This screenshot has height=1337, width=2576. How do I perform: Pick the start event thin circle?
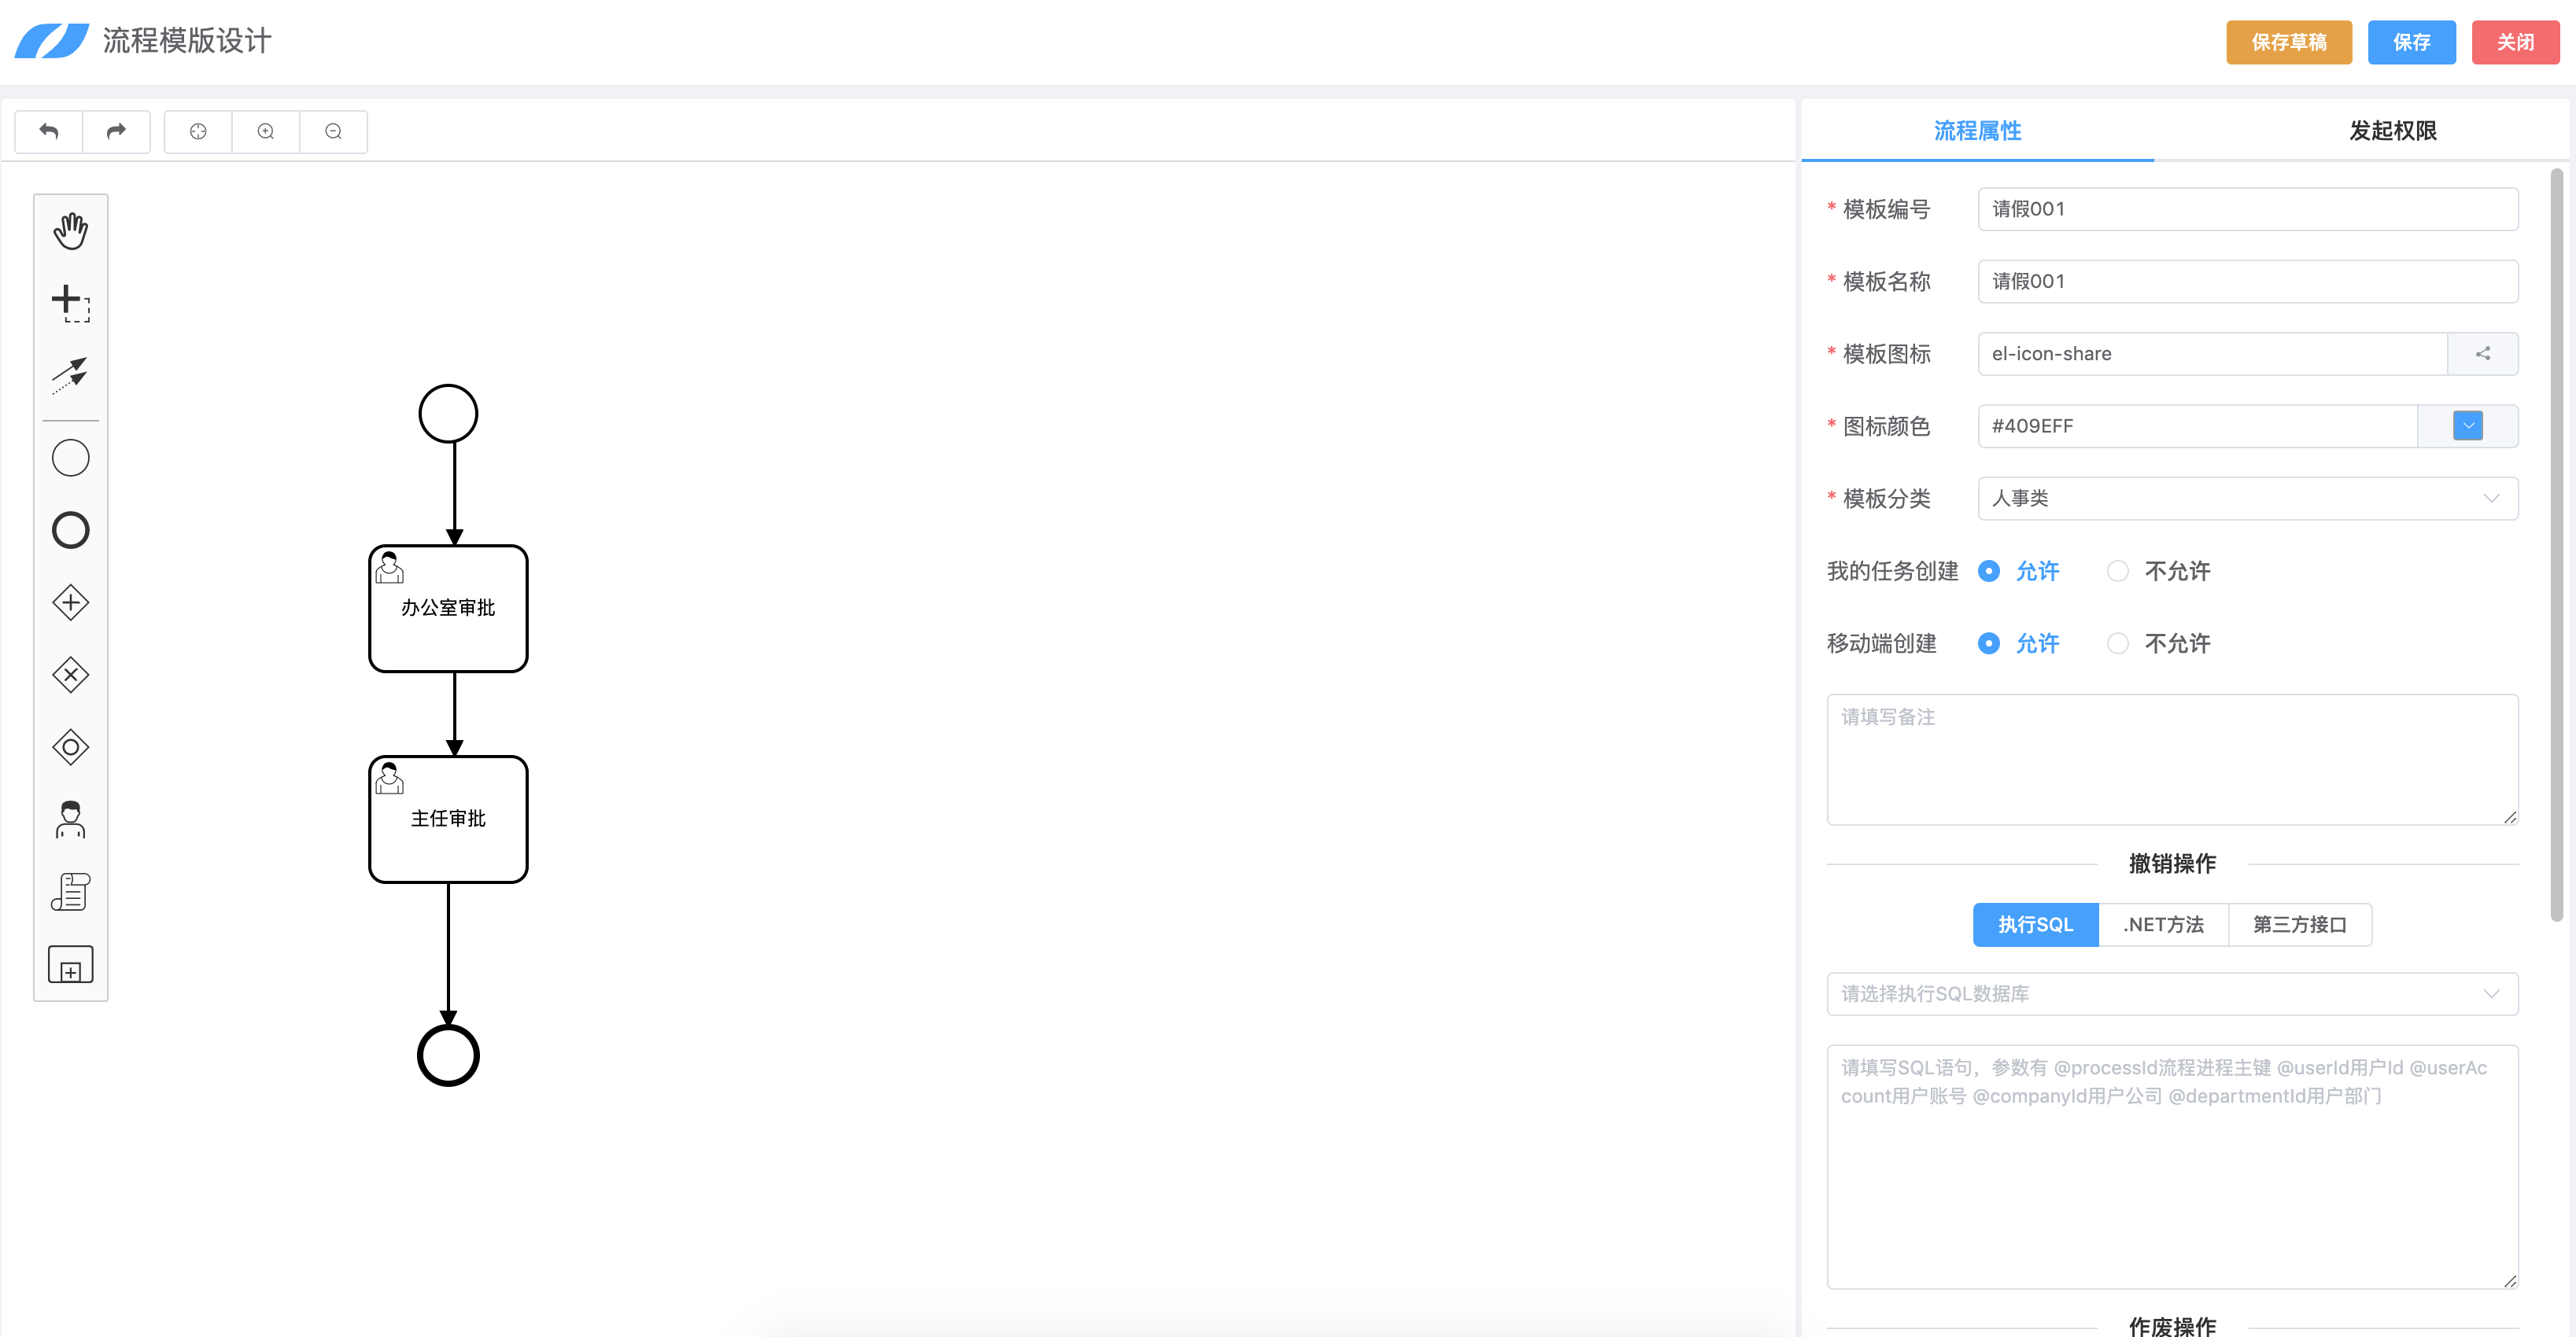[71, 458]
